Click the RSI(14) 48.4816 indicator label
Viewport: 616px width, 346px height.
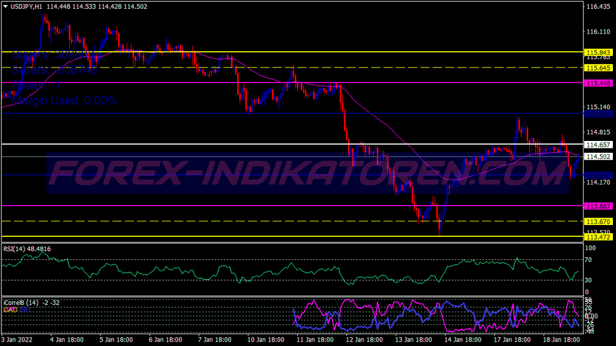27,249
